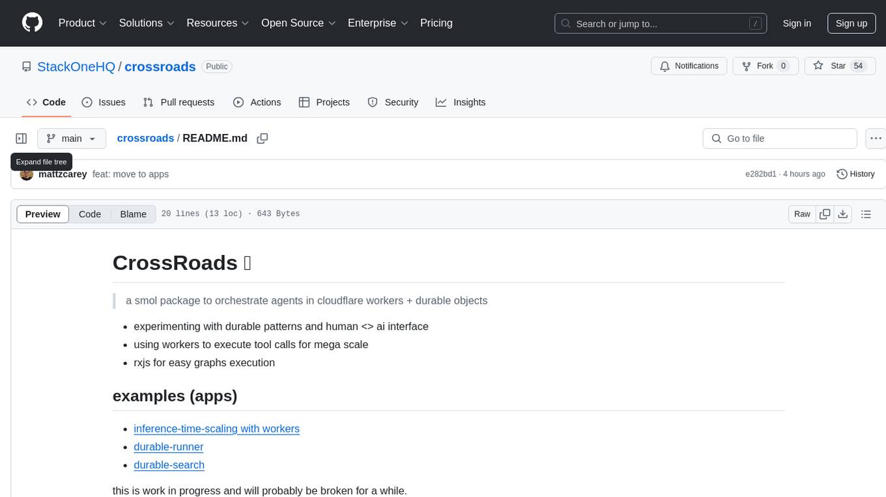Open the Solutions menu
This screenshot has height=497, width=886.
click(x=147, y=23)
